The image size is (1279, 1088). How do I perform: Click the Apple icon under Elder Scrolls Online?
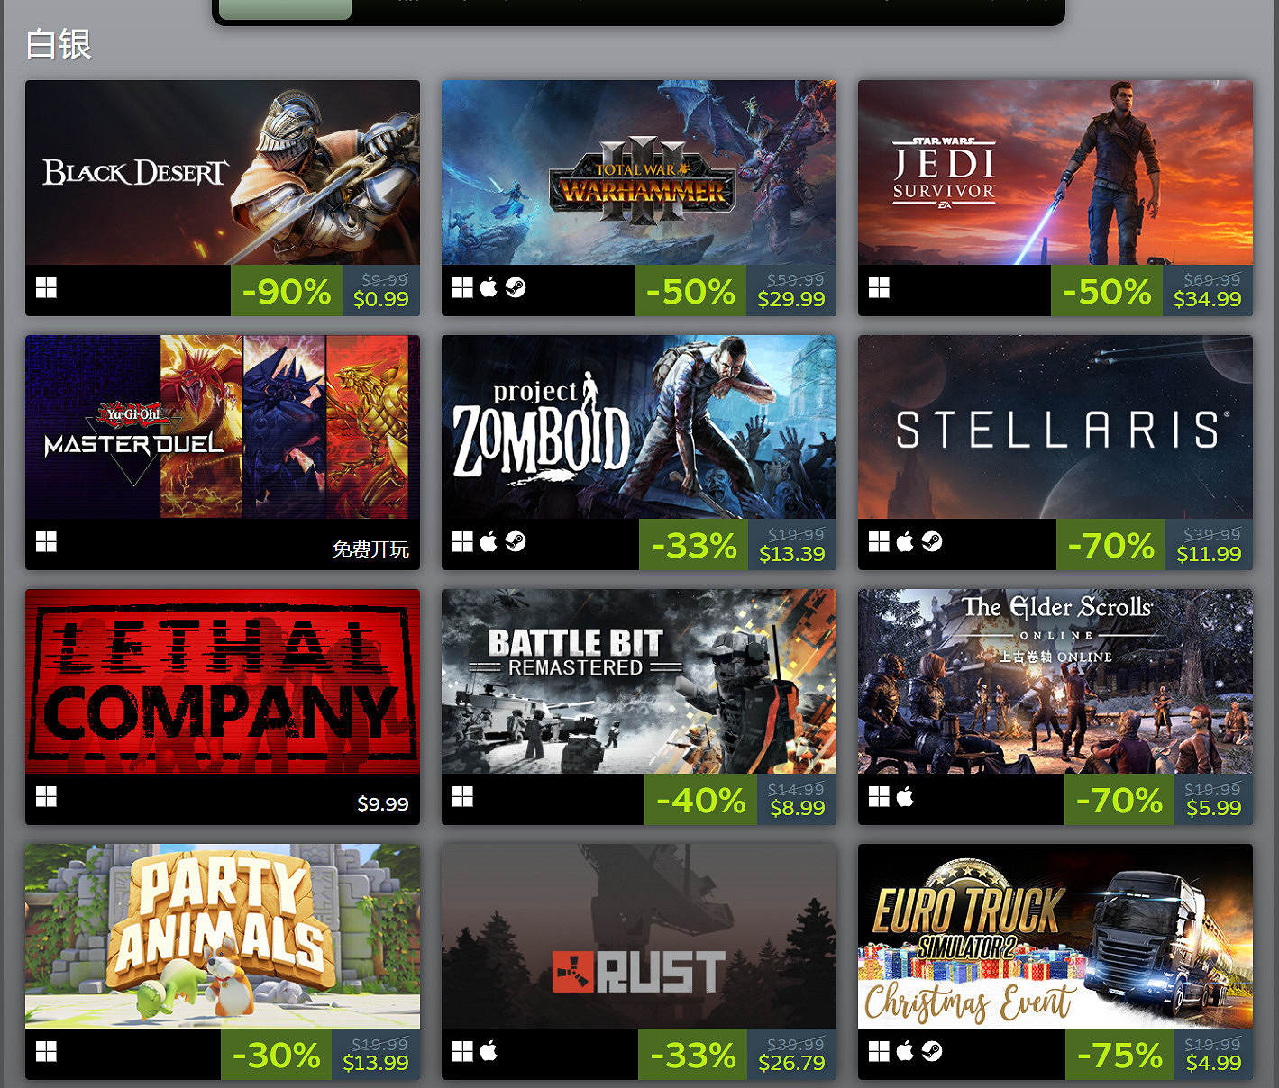click(905, 796)
